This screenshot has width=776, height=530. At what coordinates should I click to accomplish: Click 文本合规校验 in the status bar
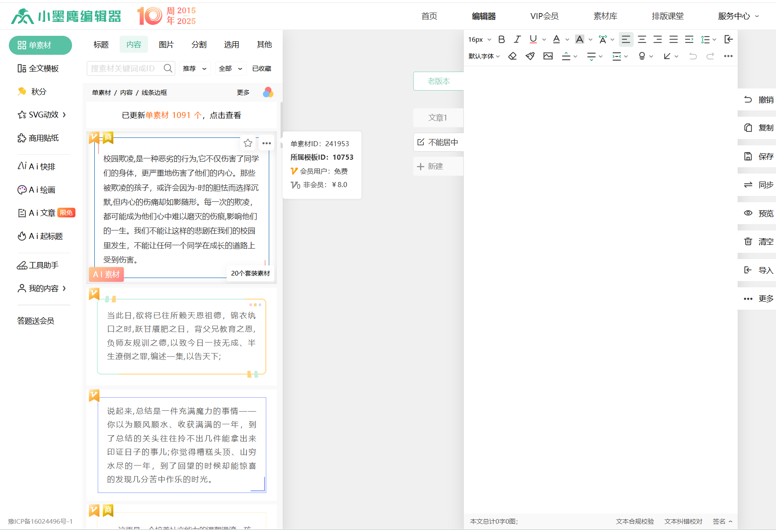tap(634, 521)
